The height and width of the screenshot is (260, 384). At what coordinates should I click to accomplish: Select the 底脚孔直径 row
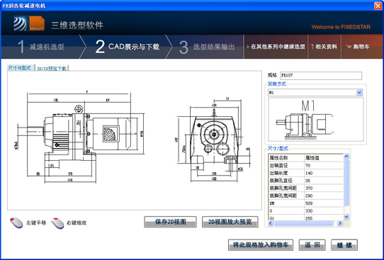point(306,181)
